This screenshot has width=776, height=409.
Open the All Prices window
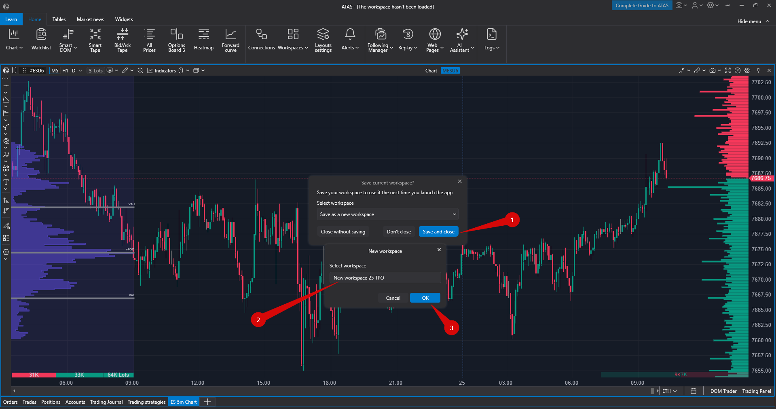(x=149, y=40)
